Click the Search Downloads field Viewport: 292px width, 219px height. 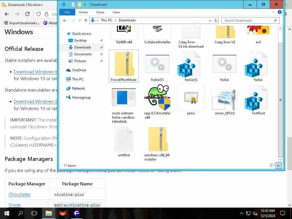[250, 21]
